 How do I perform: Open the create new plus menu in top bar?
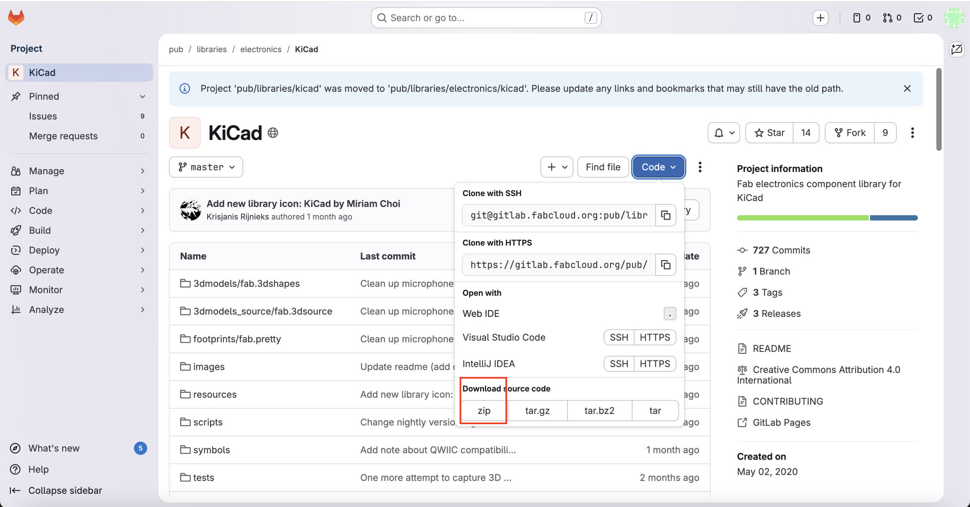820,18
